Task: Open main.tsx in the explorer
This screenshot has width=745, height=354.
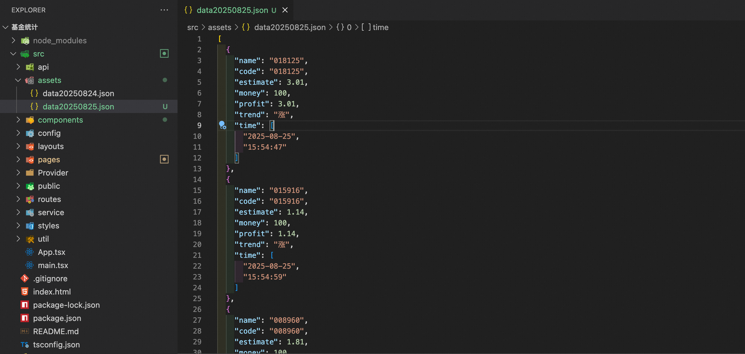Action: coord(53,265)
